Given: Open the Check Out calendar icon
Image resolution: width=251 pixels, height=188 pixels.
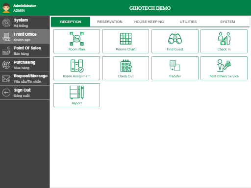Looking at the screenshot, I should [126, 66].
